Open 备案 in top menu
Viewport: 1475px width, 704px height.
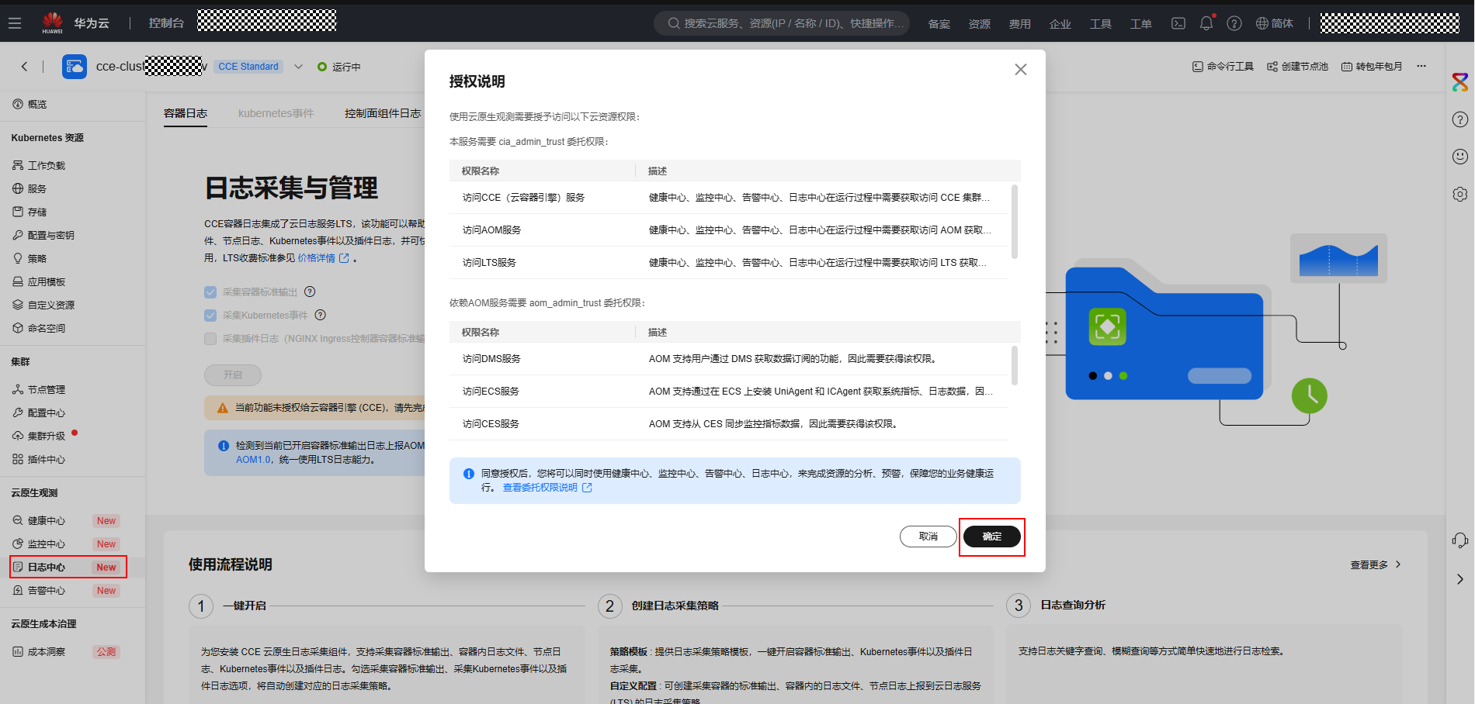point(939,24)
